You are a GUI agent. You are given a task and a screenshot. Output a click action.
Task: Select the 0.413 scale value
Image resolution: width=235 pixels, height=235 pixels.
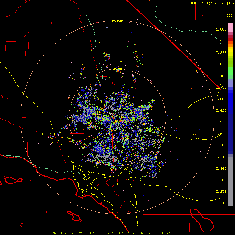pos(221,157)
